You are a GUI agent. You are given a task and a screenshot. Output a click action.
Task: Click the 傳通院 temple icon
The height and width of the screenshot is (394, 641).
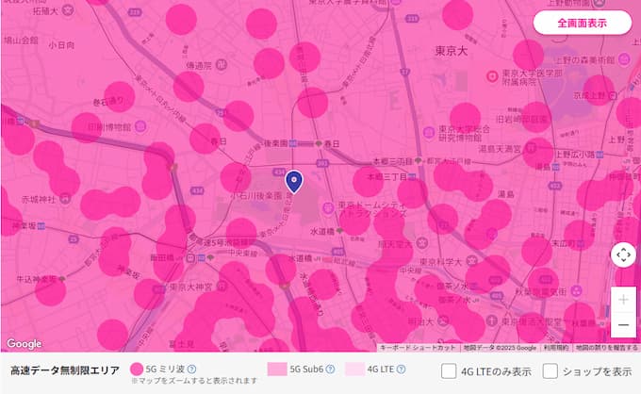pyautogui.click(x=222, y=65)
